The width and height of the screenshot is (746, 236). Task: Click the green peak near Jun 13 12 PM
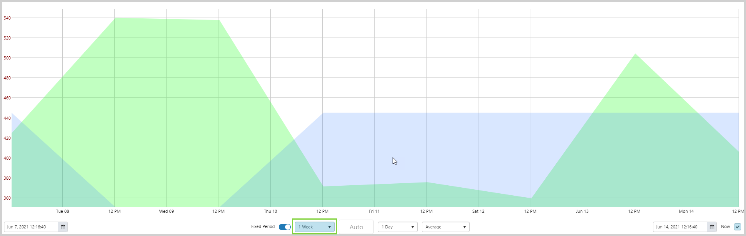click(635, 54)
